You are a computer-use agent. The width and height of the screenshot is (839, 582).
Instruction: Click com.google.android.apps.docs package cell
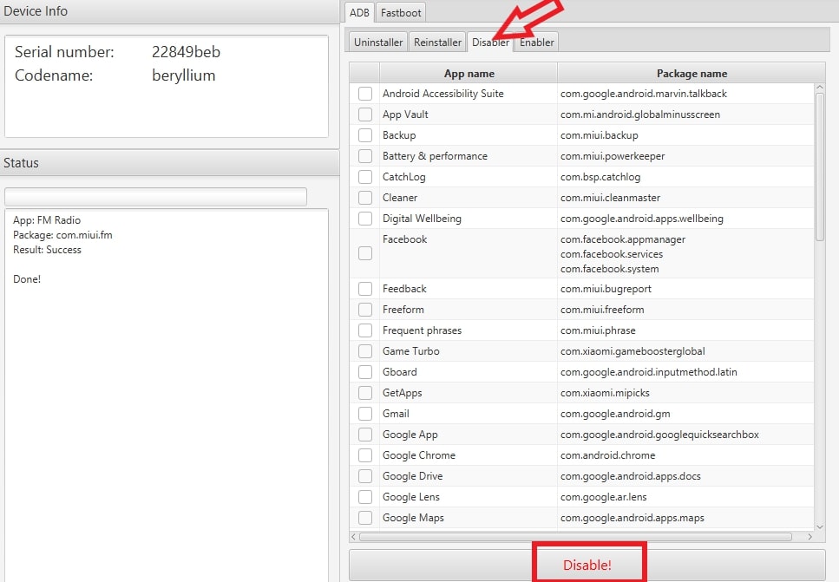[685, 476]
